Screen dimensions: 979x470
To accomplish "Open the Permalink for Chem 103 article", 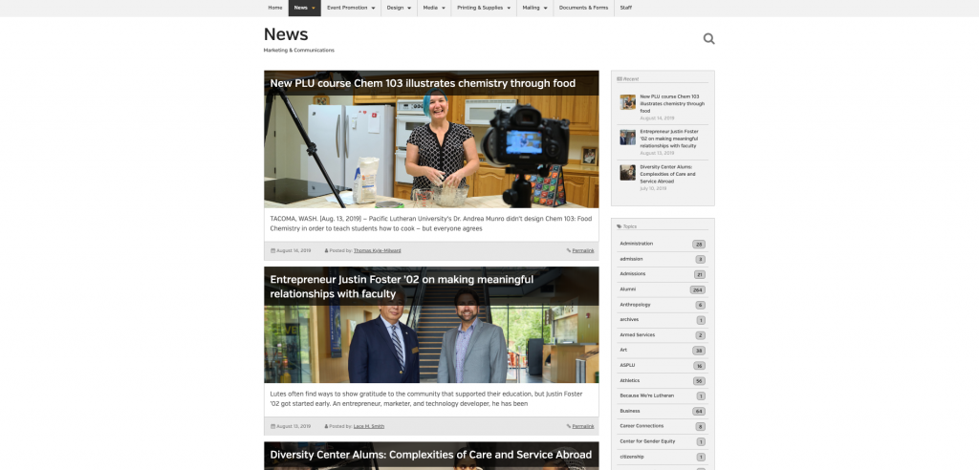I will click(582, 250).
